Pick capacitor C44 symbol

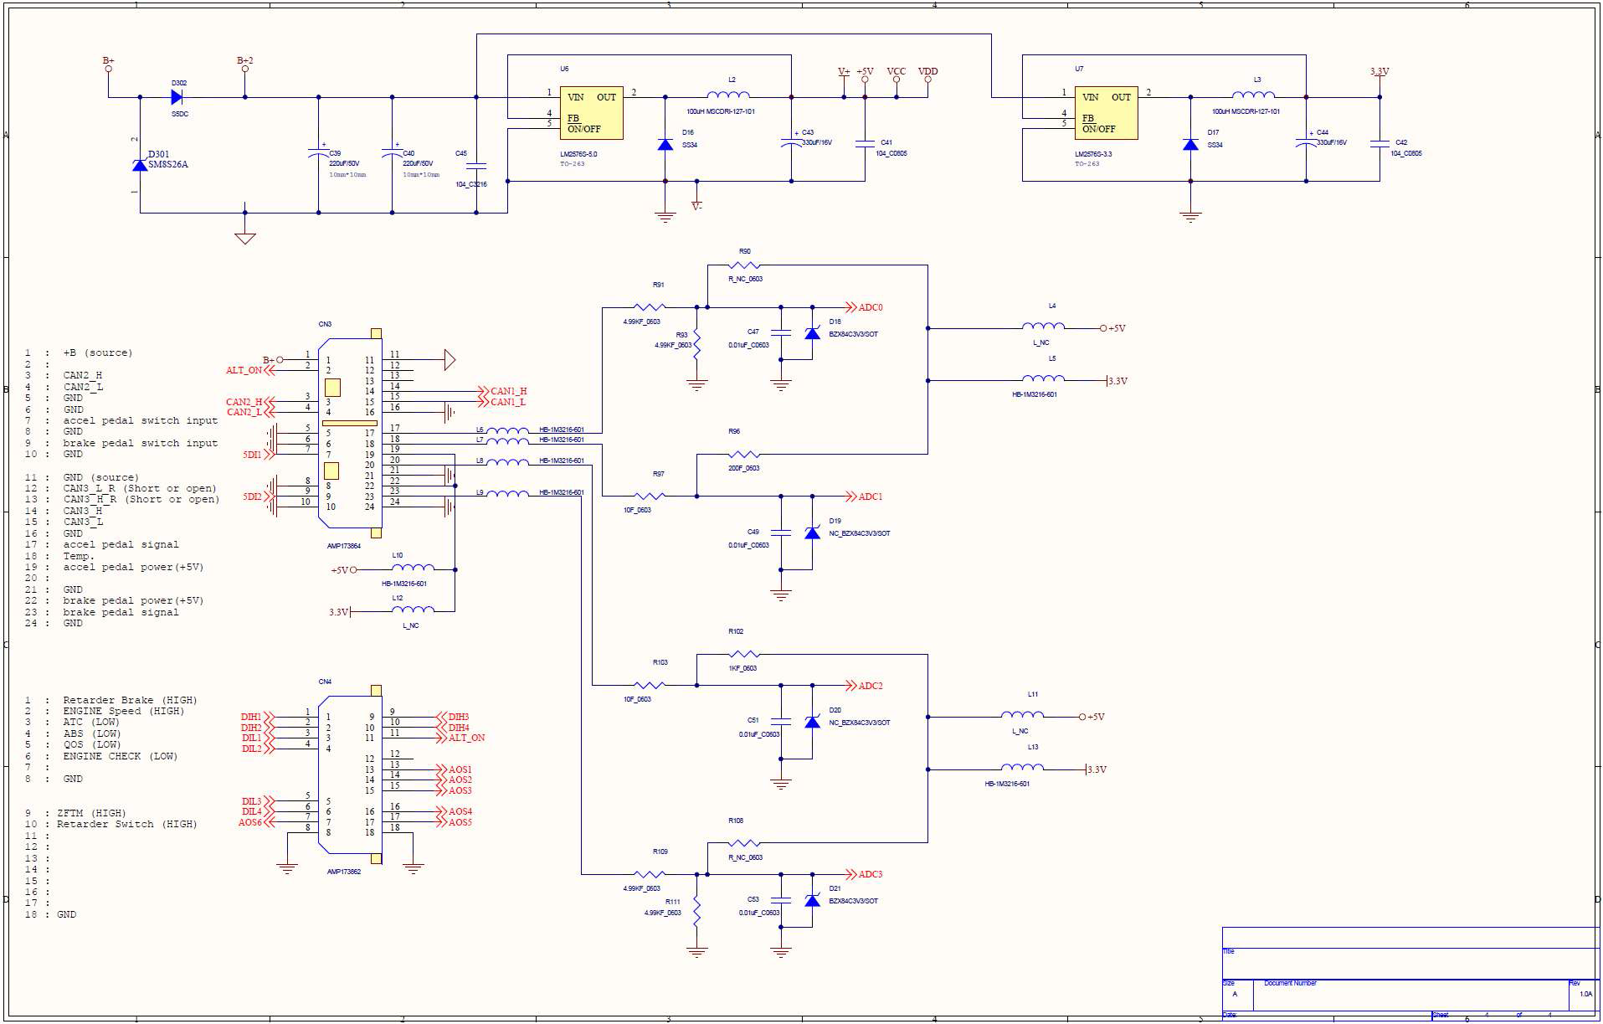click(1306, 143)
